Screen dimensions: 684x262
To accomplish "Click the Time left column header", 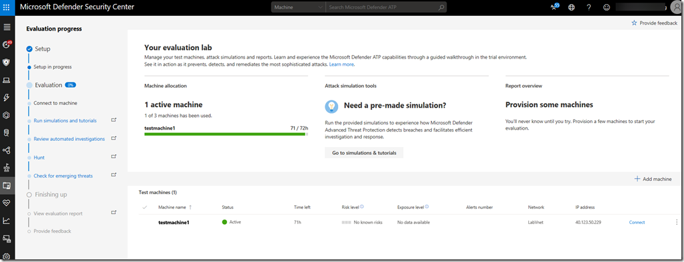I will 302,207.
